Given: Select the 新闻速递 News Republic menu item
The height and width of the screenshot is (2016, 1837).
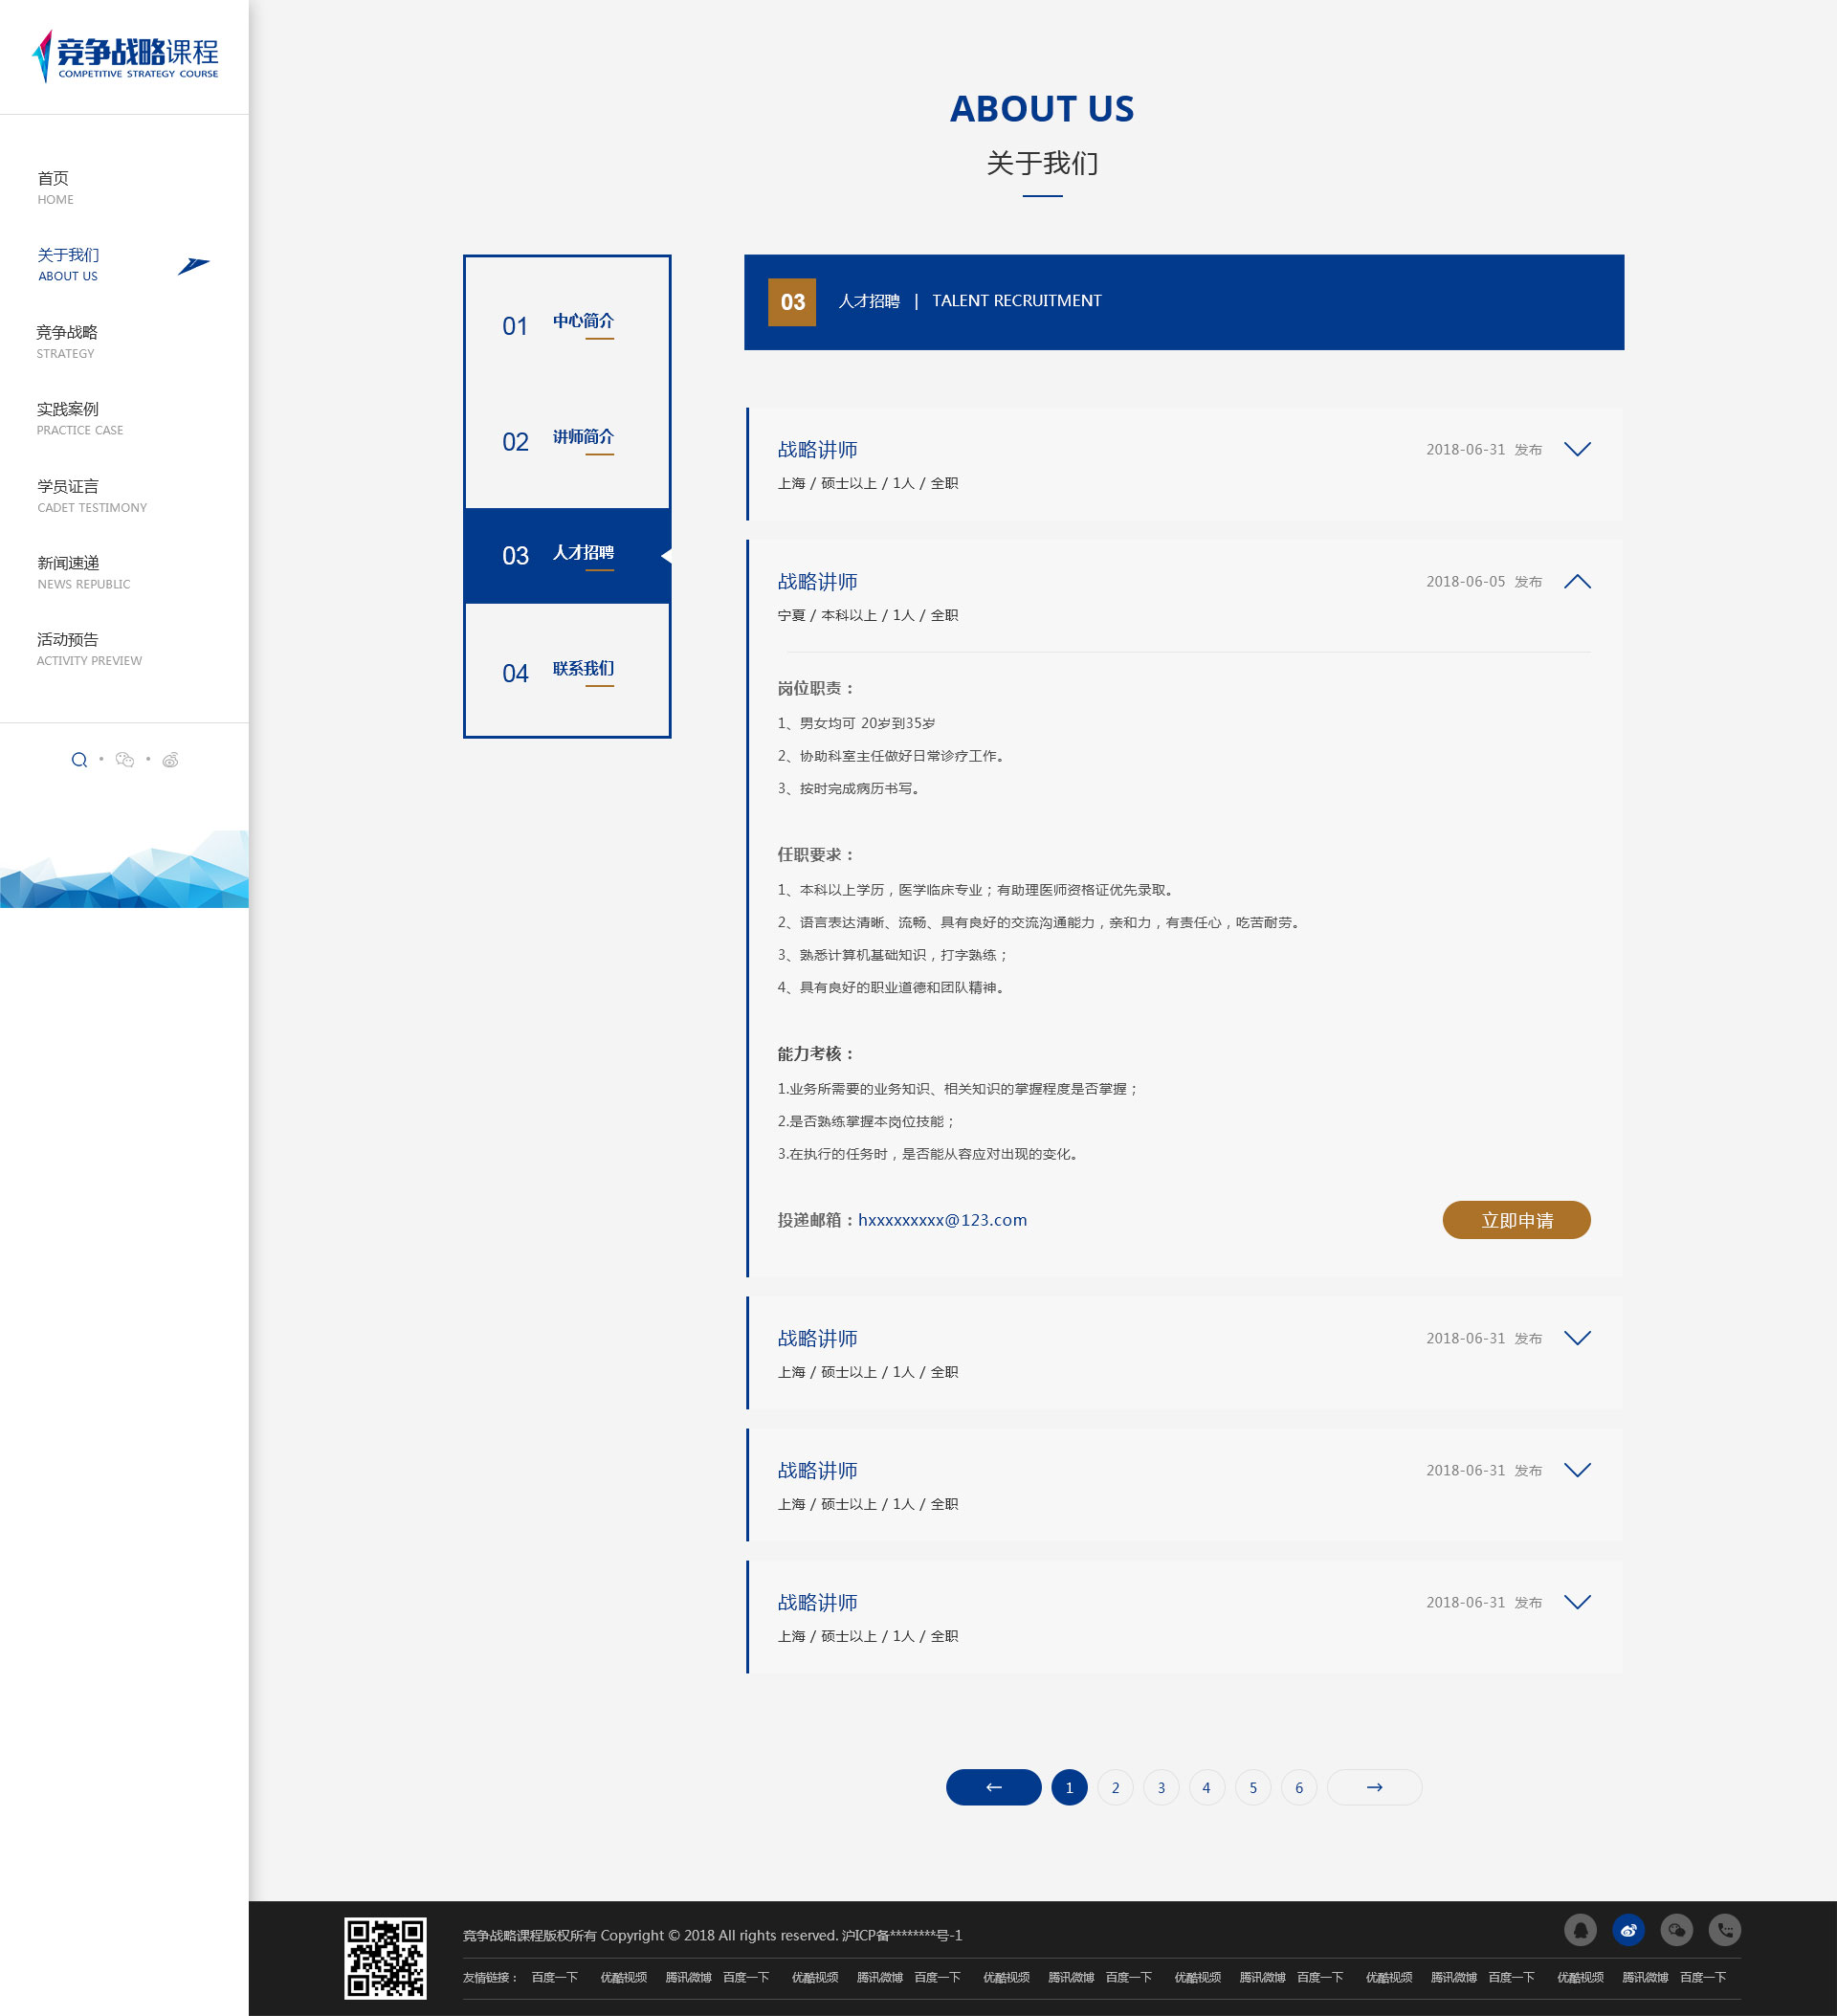Looking at the screenshot, I should 68,571.
